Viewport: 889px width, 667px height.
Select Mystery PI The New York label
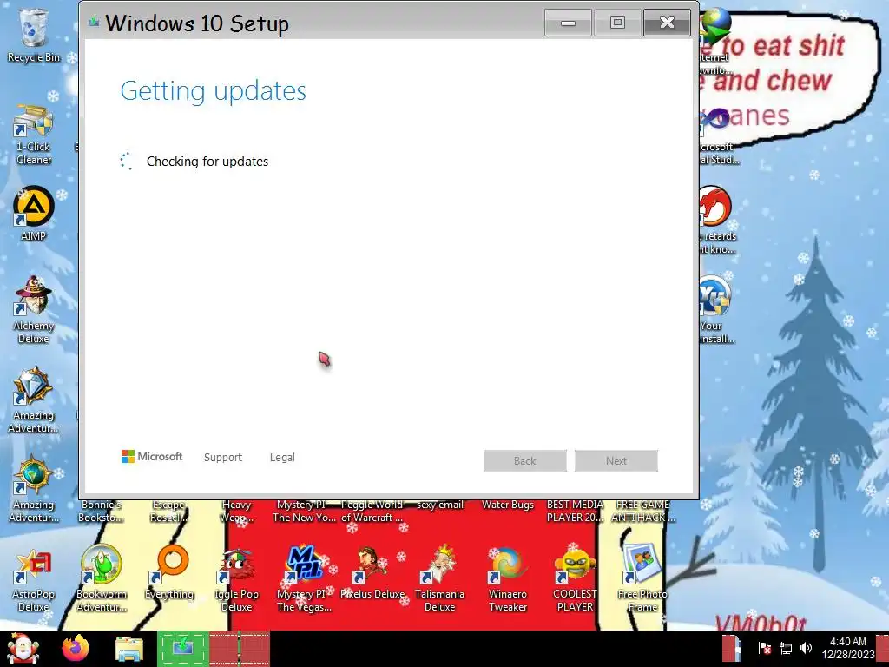(304, 511)
